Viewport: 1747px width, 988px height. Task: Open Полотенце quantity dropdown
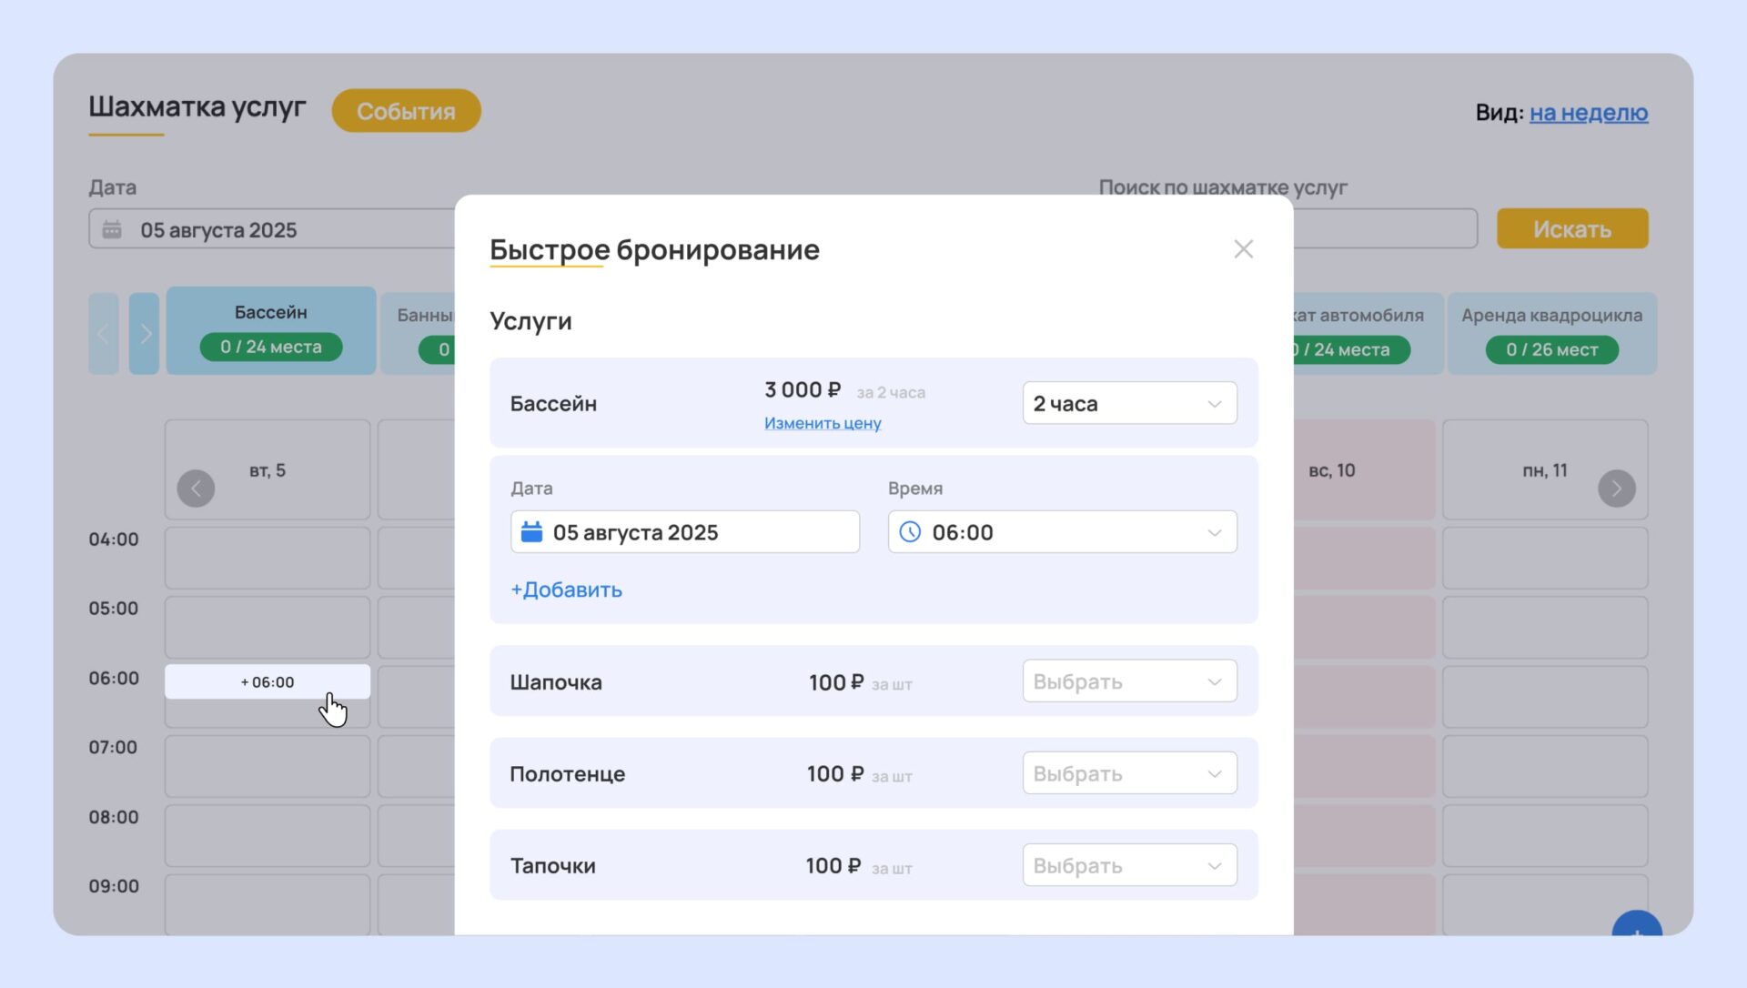[x=1129, y=773]
